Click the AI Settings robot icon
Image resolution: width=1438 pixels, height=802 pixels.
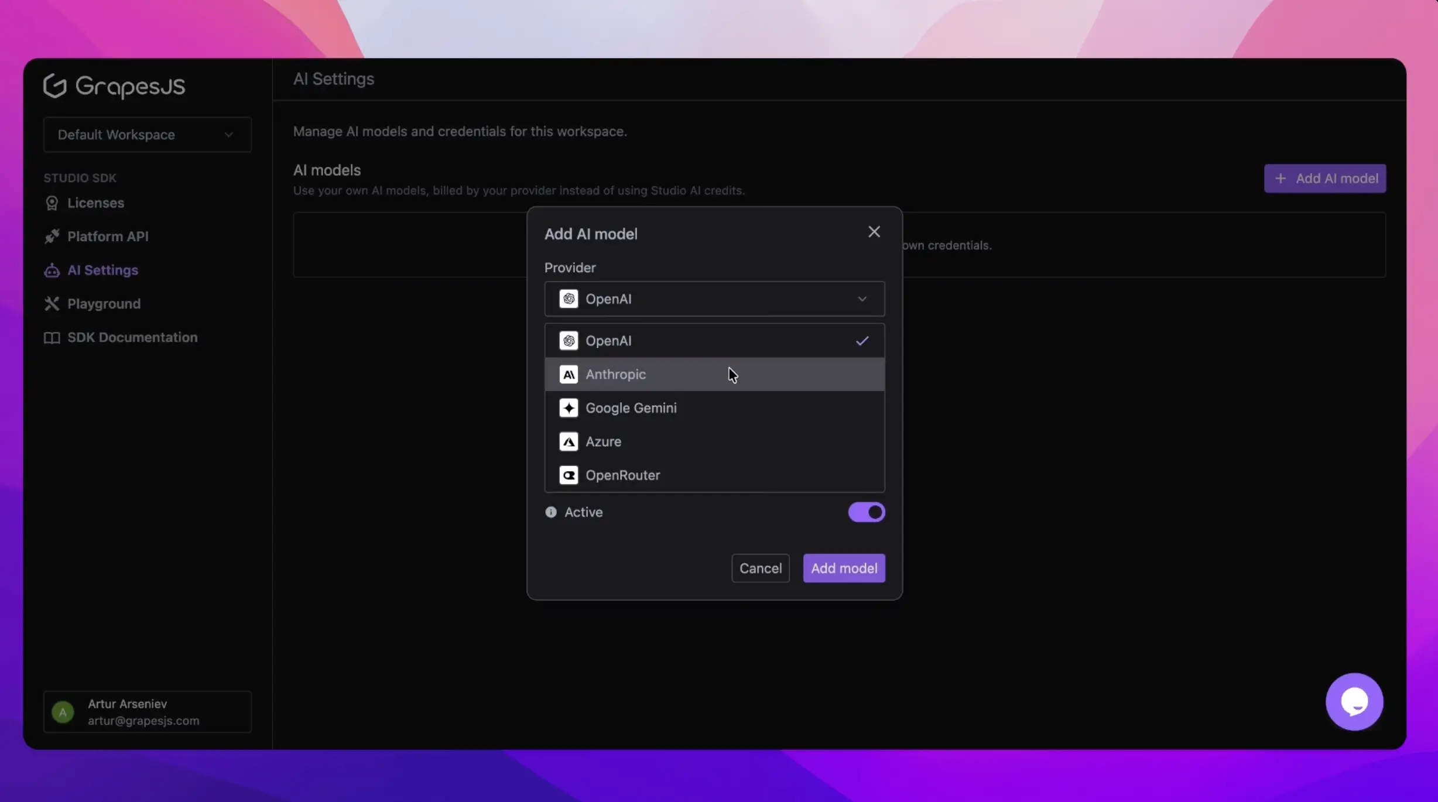[x=52, y=270]
